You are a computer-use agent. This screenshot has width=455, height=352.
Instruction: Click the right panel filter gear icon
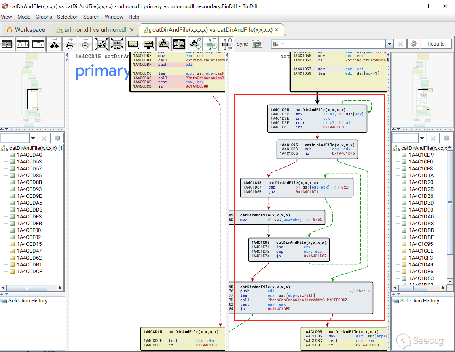click(x=446, y=138)
